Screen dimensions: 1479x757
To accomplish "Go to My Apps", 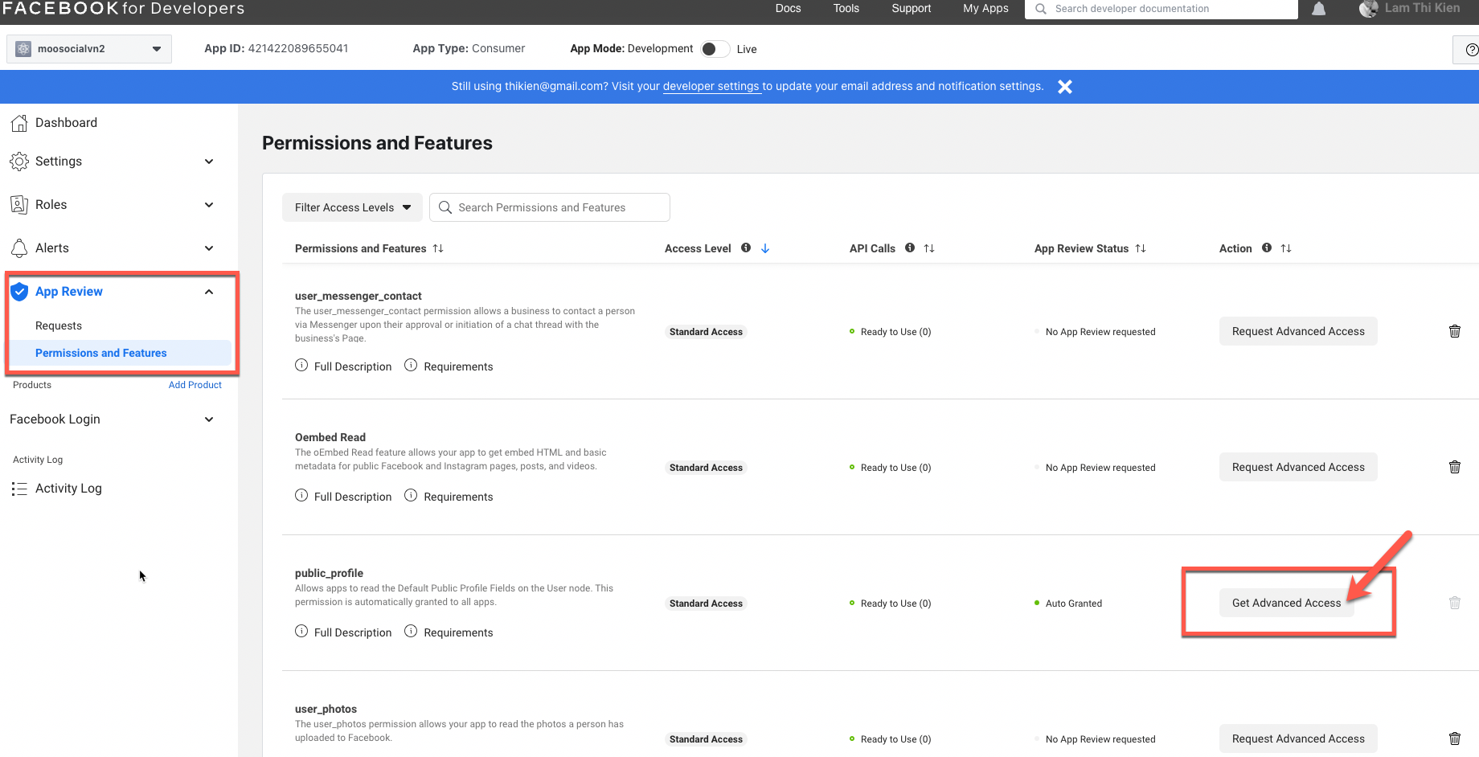I will click(x=985, y=8).
